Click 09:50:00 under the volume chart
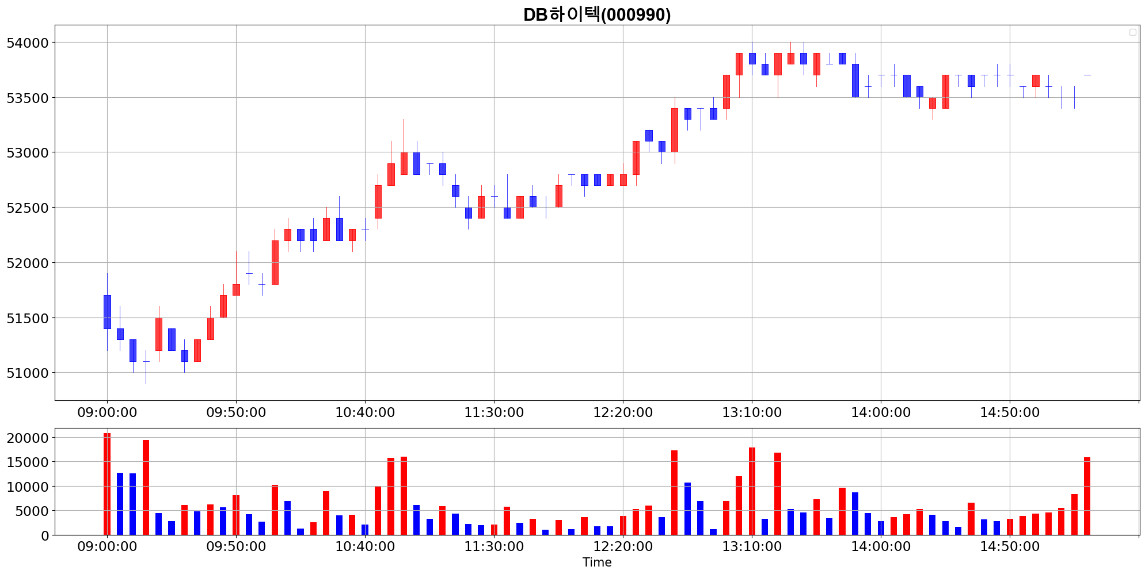The width and height of the screenshot is (1145, 574). point(236,546)
